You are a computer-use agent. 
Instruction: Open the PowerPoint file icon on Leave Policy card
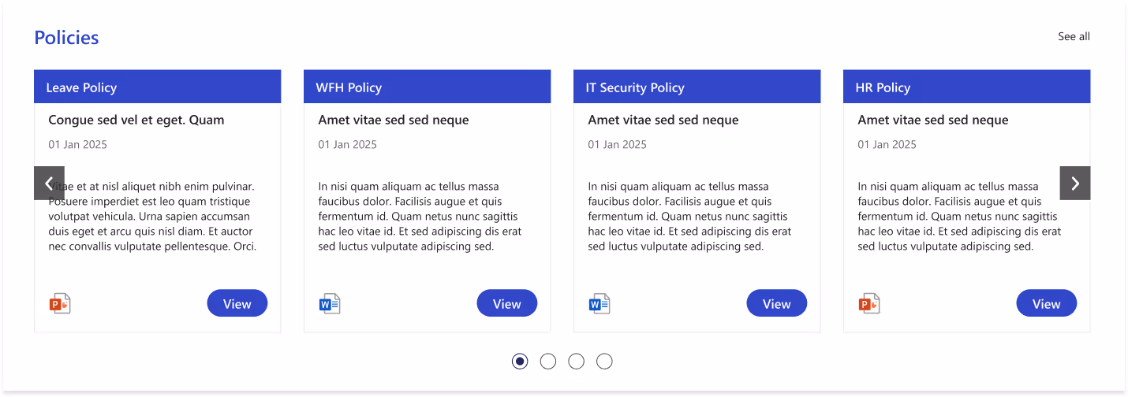[60, 303]
